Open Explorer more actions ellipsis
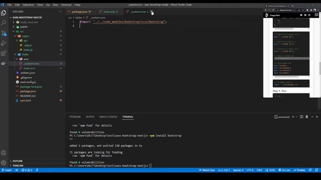 point(60,11)
